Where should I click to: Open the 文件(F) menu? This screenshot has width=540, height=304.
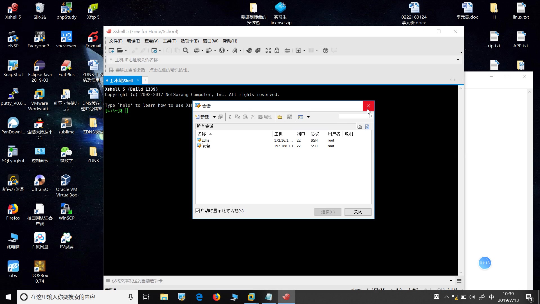pos(116,41)
